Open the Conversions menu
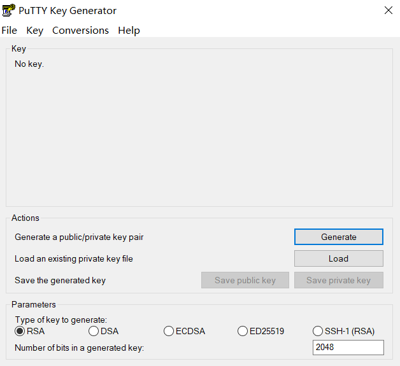 coord(80,31)
